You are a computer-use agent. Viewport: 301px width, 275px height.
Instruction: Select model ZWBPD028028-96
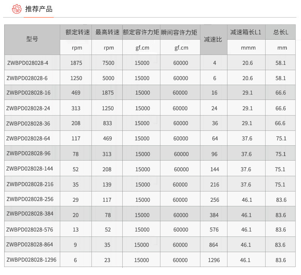coord(29,153)
